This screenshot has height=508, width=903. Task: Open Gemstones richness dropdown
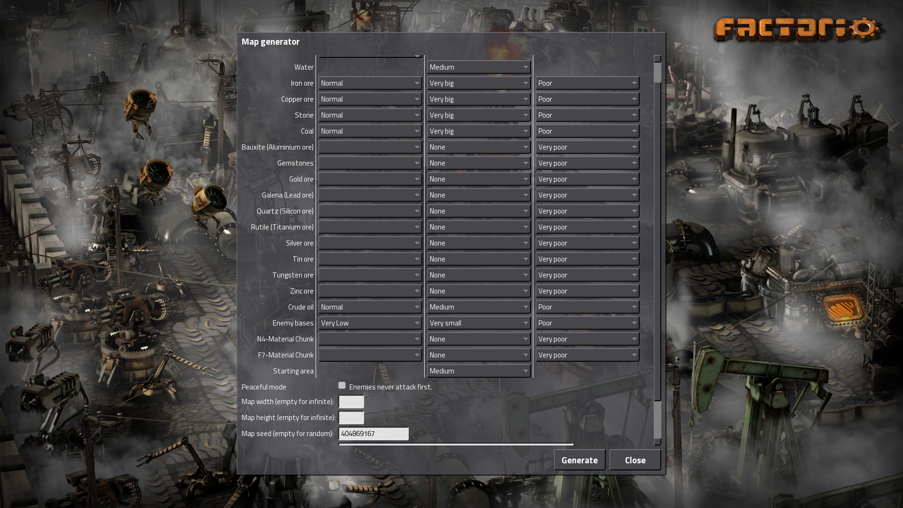587,163
